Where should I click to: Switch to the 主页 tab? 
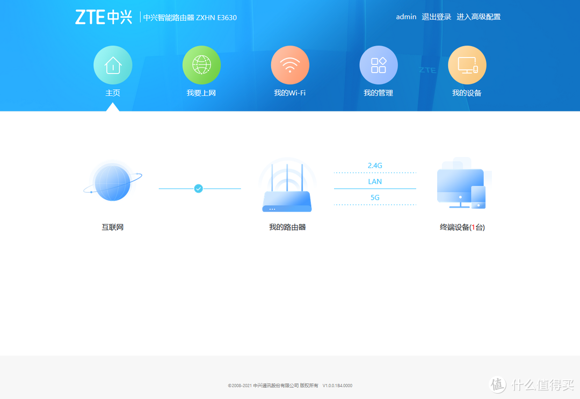pos(113,92)
